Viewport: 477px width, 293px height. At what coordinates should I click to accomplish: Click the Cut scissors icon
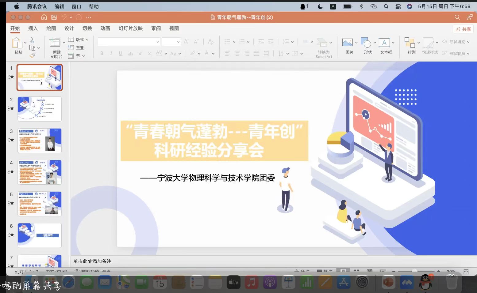click(x=32, y=40)
